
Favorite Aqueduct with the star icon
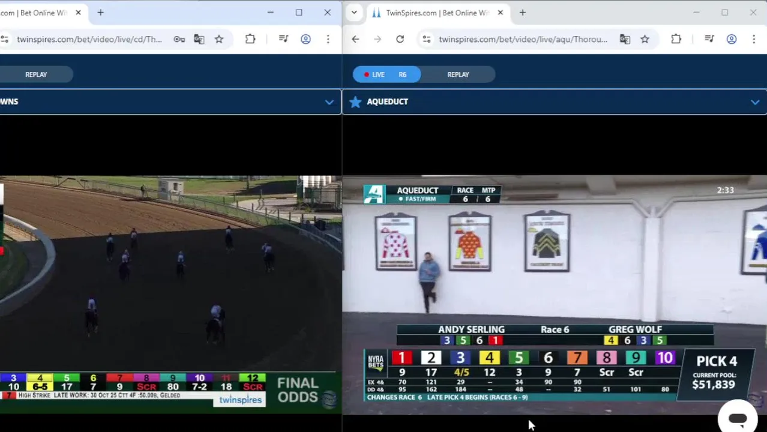(355, 101)
